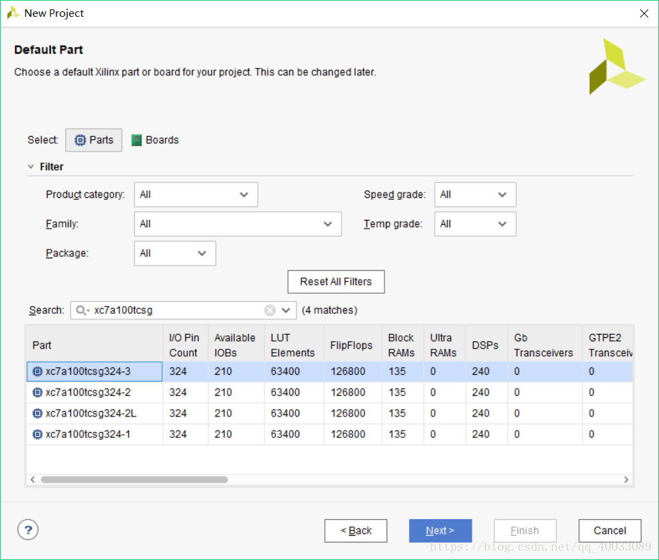This screenshot has width=659, height=560.
Task: Close the New Project dialog
Action: [x=644, y=13]
